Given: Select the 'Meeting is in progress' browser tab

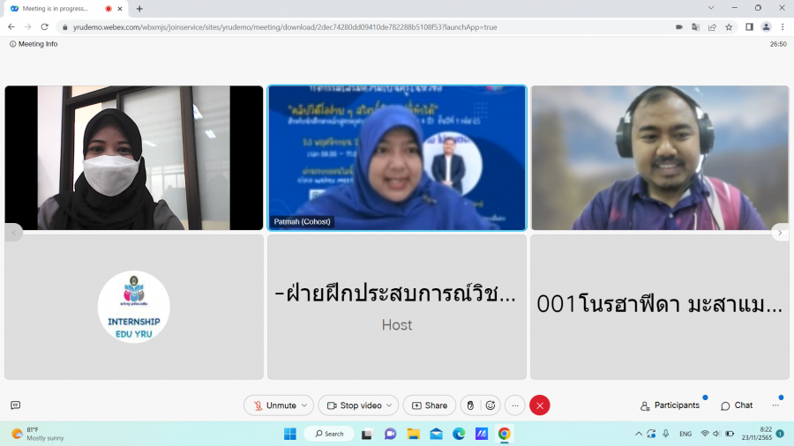Looking at the screenshot, I should [x=57, y=8].
